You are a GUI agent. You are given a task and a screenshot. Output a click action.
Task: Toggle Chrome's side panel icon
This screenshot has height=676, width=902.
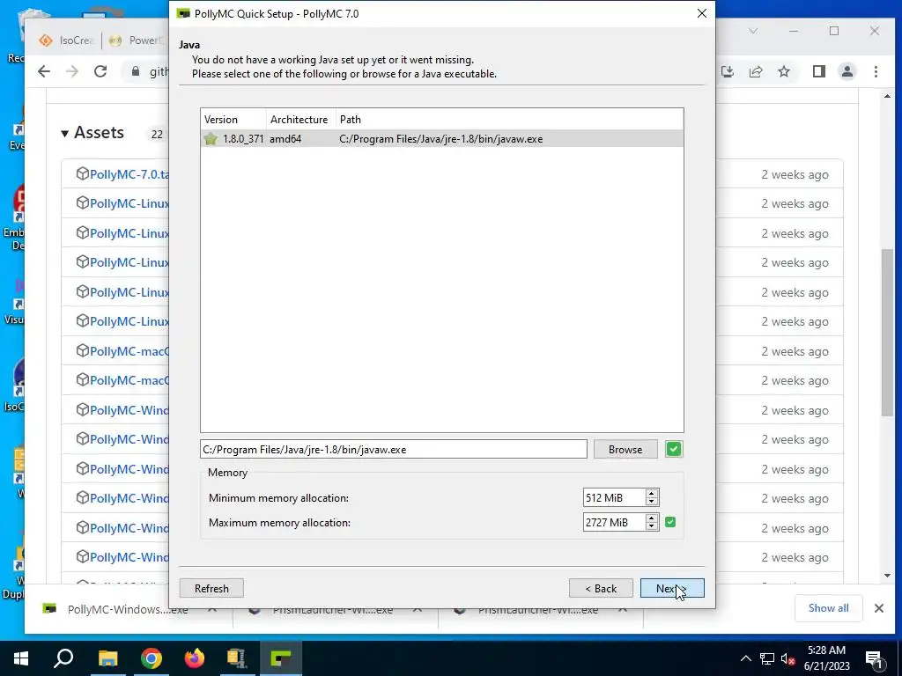[x=819, y=71]
